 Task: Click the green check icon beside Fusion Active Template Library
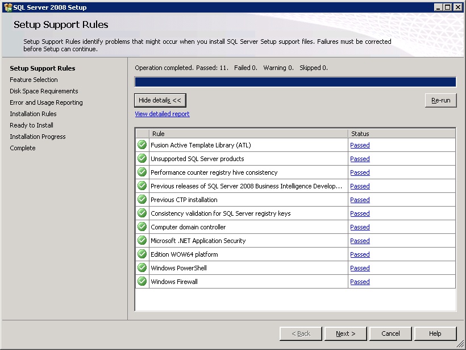pos(142,145)
